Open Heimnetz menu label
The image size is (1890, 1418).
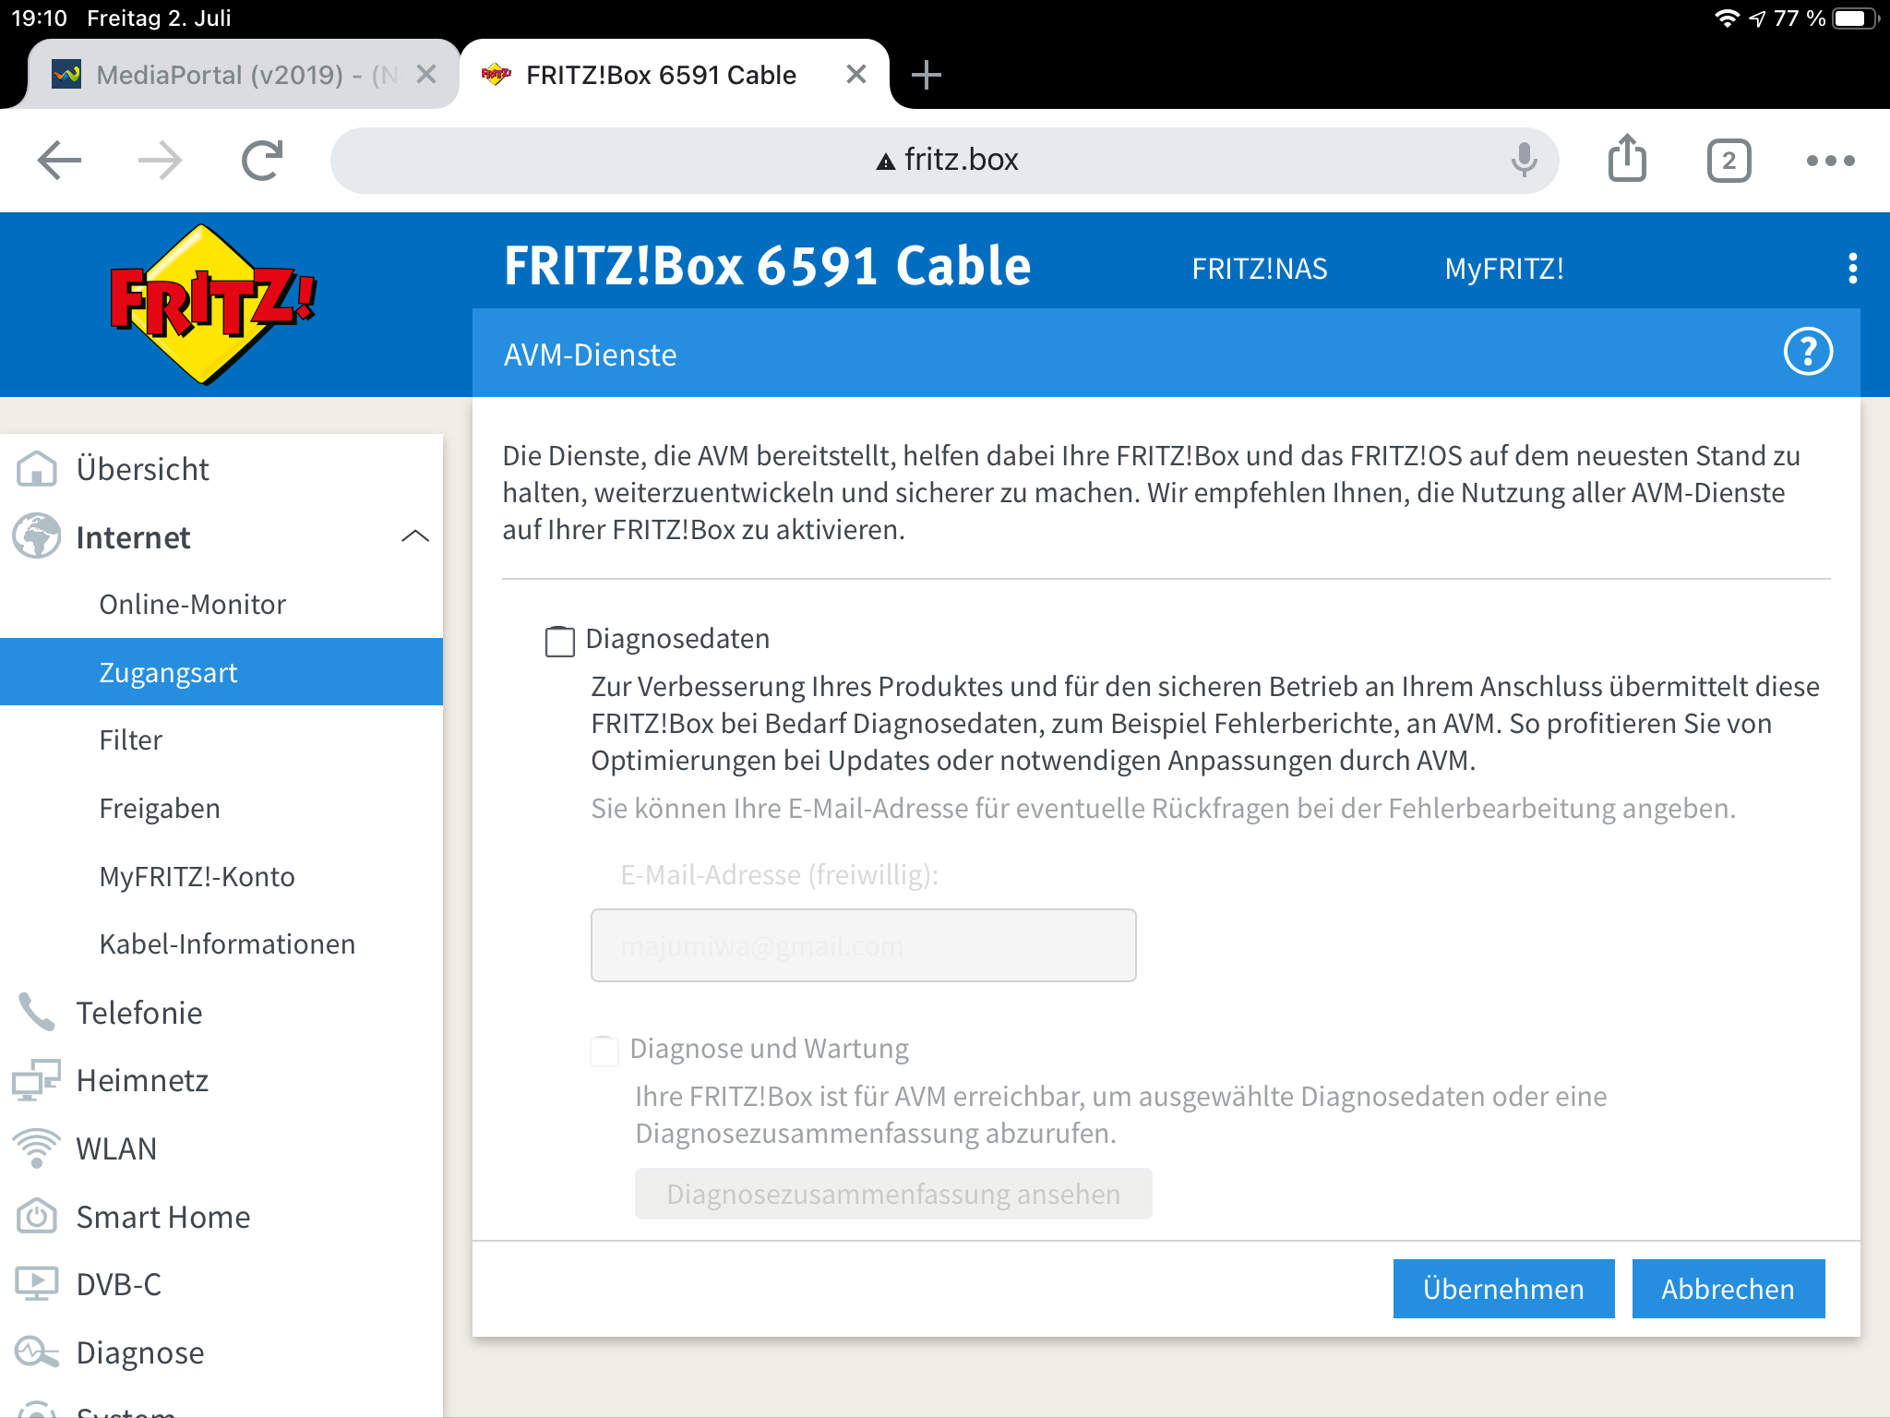[142, 1080]
